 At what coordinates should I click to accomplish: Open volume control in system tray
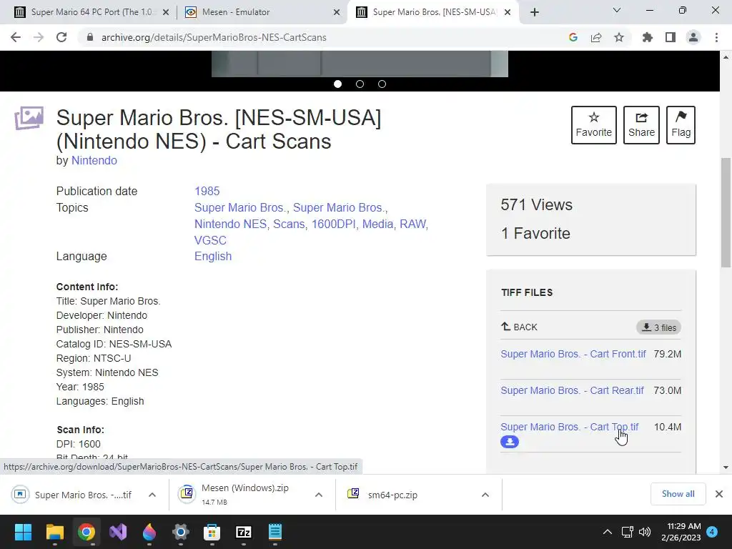645,532
